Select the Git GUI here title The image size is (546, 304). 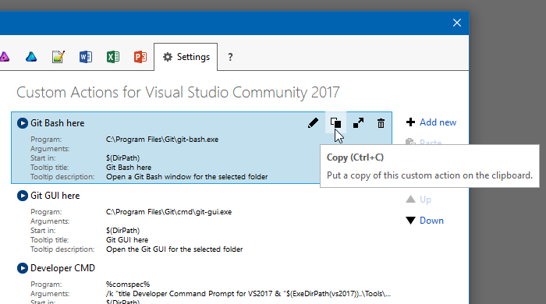coord(55,196)
